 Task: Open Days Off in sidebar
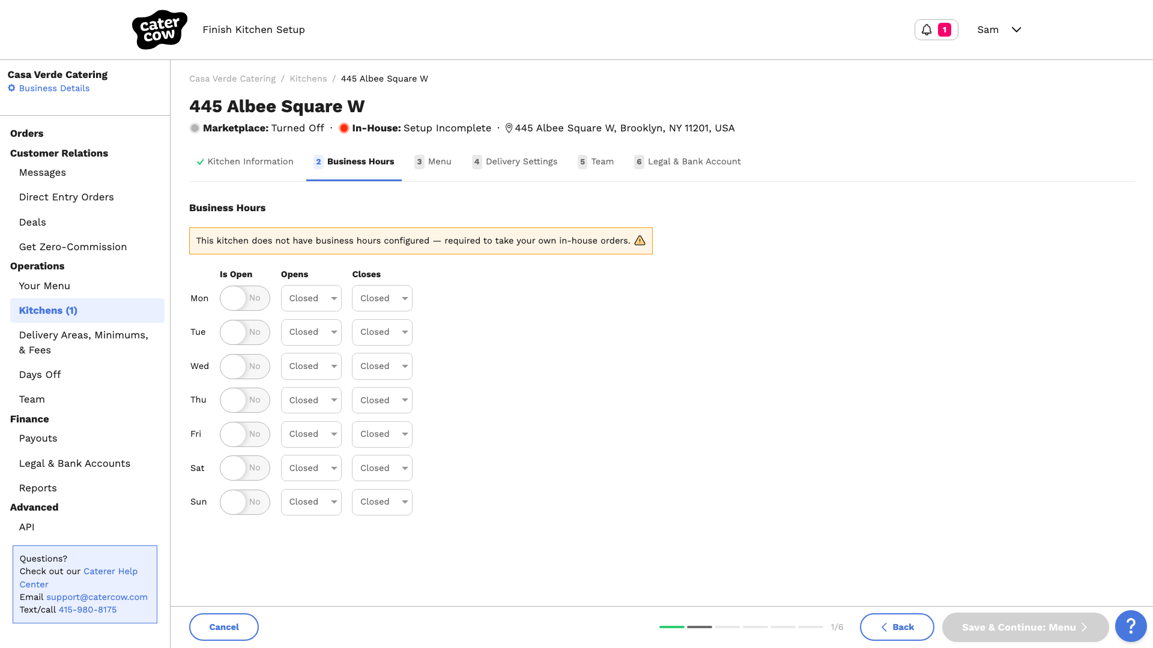click(40, 375)
